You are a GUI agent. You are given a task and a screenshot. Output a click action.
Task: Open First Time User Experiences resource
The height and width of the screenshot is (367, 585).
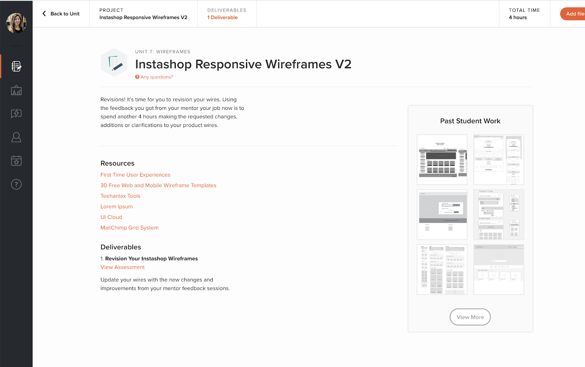pos(135,175)
